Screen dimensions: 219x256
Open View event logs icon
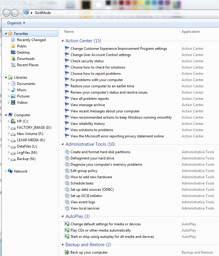[67, 202]
